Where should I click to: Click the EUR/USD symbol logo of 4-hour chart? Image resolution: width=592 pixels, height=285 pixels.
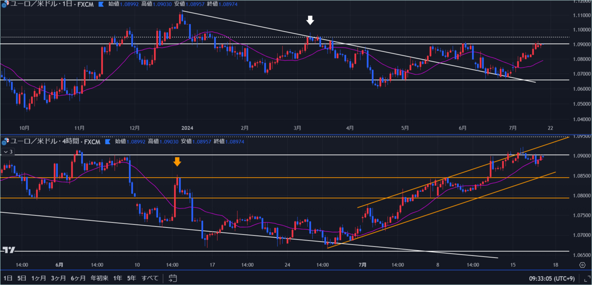(x=4, y=141)
